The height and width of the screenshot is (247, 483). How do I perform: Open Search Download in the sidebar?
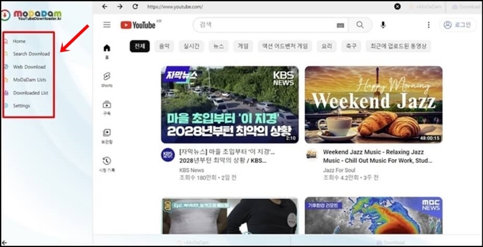[31, 54]
